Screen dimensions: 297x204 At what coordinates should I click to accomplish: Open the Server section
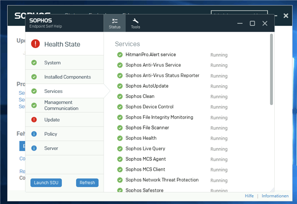(65, 148)
